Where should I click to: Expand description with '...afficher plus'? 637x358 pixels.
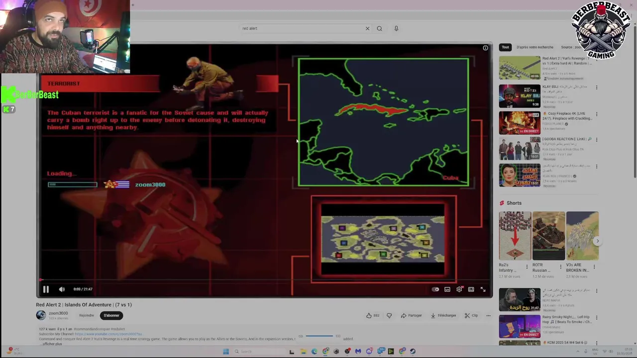click(51, 344)
